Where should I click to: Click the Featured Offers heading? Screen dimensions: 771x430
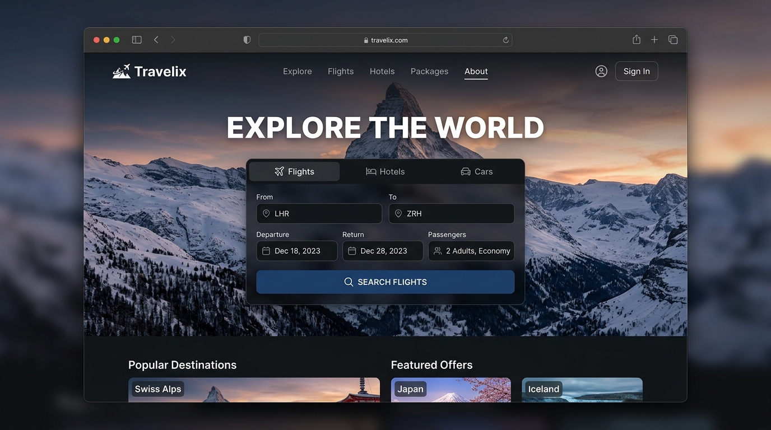coord(432,365)
